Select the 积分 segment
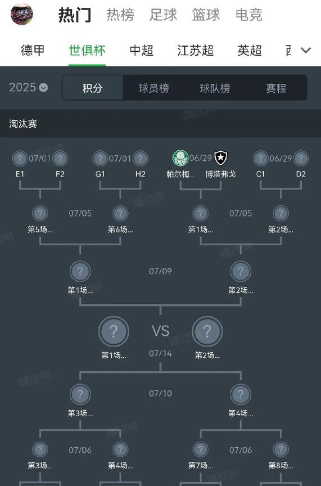 (x=93, y=88)
